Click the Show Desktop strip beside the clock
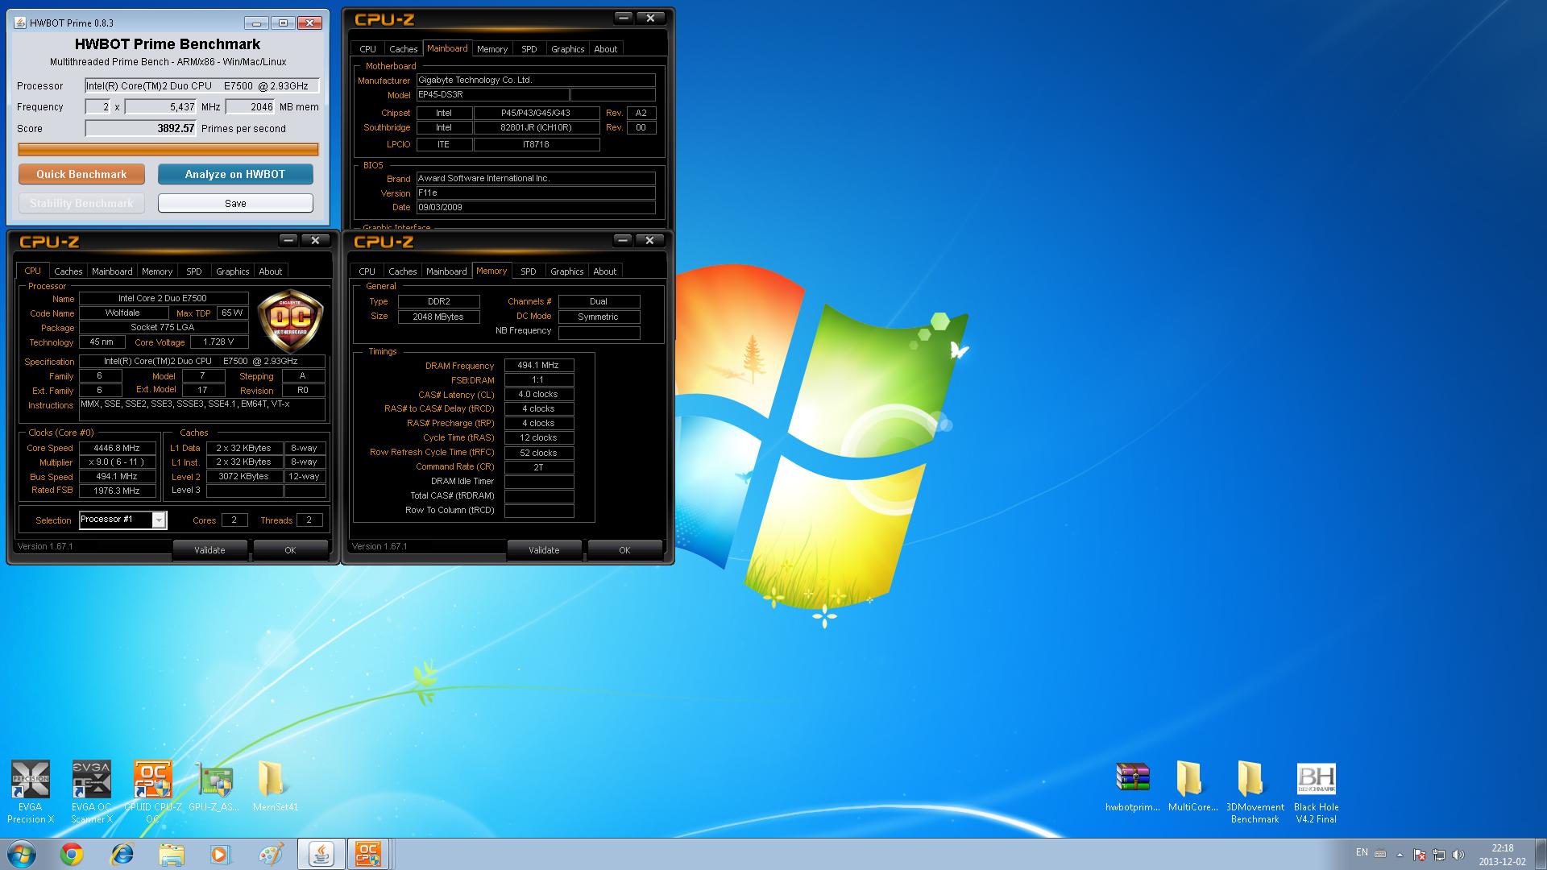The width and height of the screenshot is (1547, 870). (x=1541, y=854)
